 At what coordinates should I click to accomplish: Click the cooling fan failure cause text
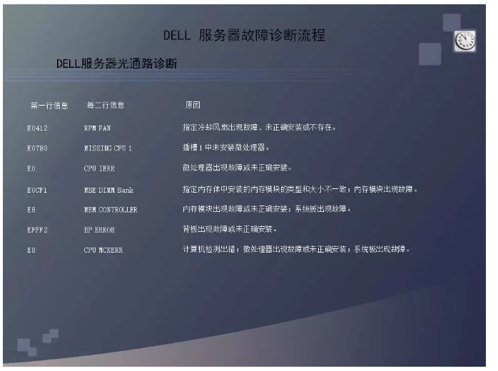pyautogui.click(x=259, y=128)
